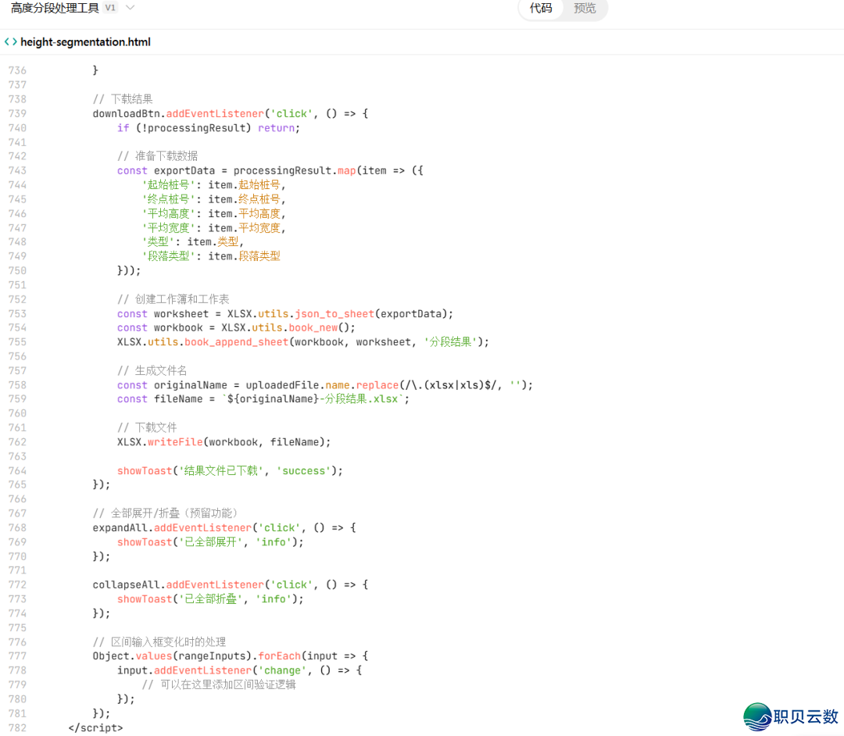Click the book_new call on line 754
Image resolution: width=844 pixels, height=736 pixels.
(313, 327)
